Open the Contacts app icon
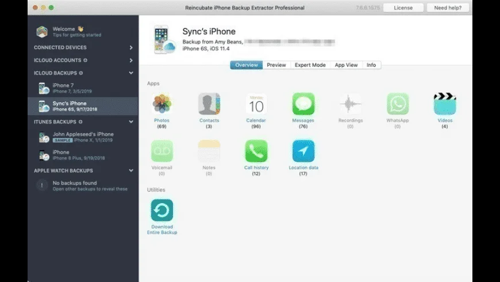The width and height of the screenshot is (500, 282). click(209, 104)
